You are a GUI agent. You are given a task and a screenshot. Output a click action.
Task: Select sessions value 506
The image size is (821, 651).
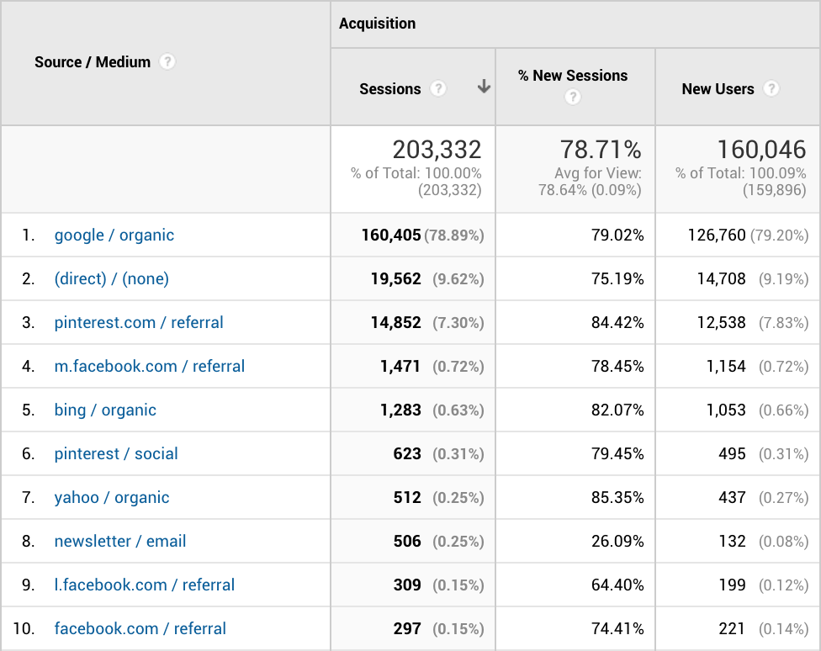pos(407,541)
